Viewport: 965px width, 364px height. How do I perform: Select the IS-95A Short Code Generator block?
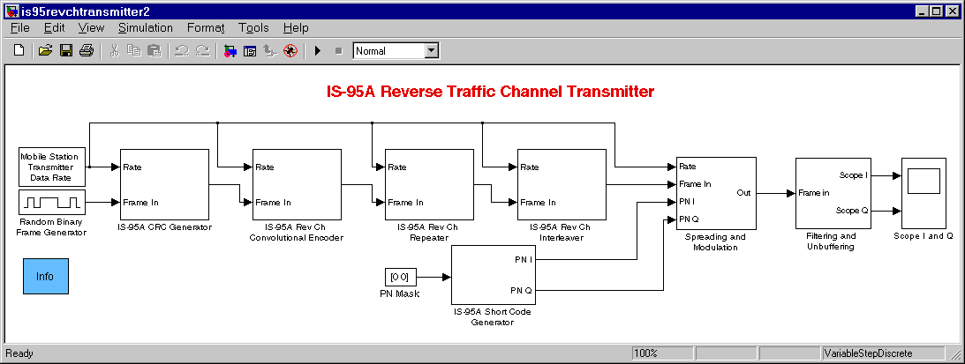494,274
